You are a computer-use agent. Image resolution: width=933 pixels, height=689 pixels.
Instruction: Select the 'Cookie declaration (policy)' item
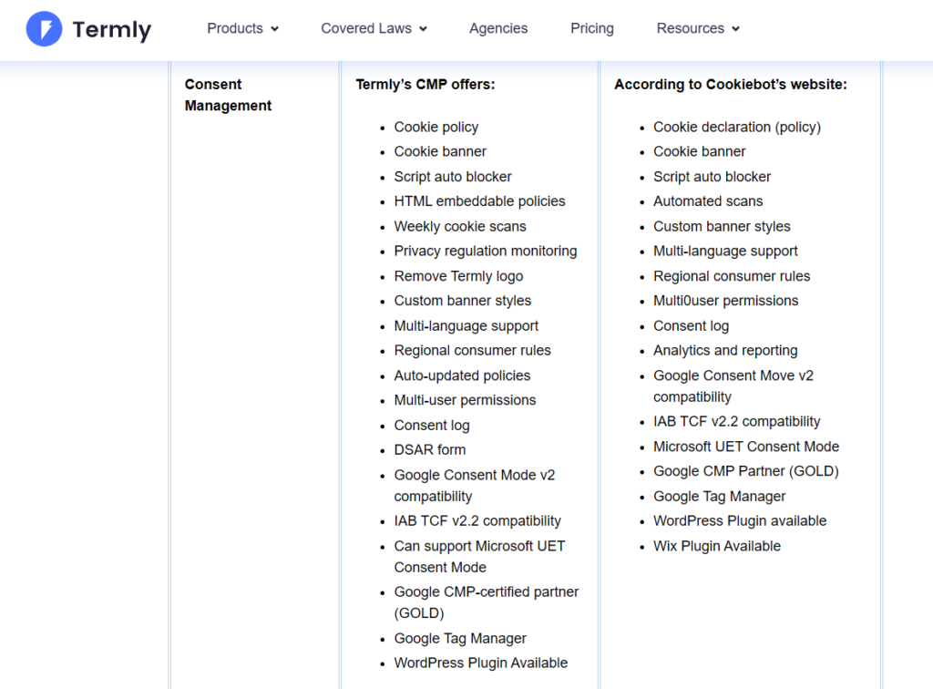click(736, 128)
